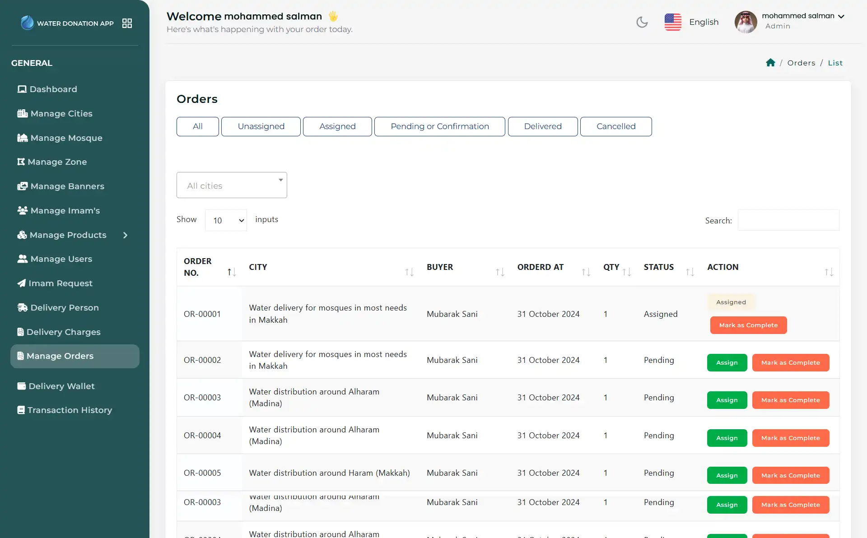View Transaction History via its sidebar icon

pyautogui.click(x=21, y=410)
